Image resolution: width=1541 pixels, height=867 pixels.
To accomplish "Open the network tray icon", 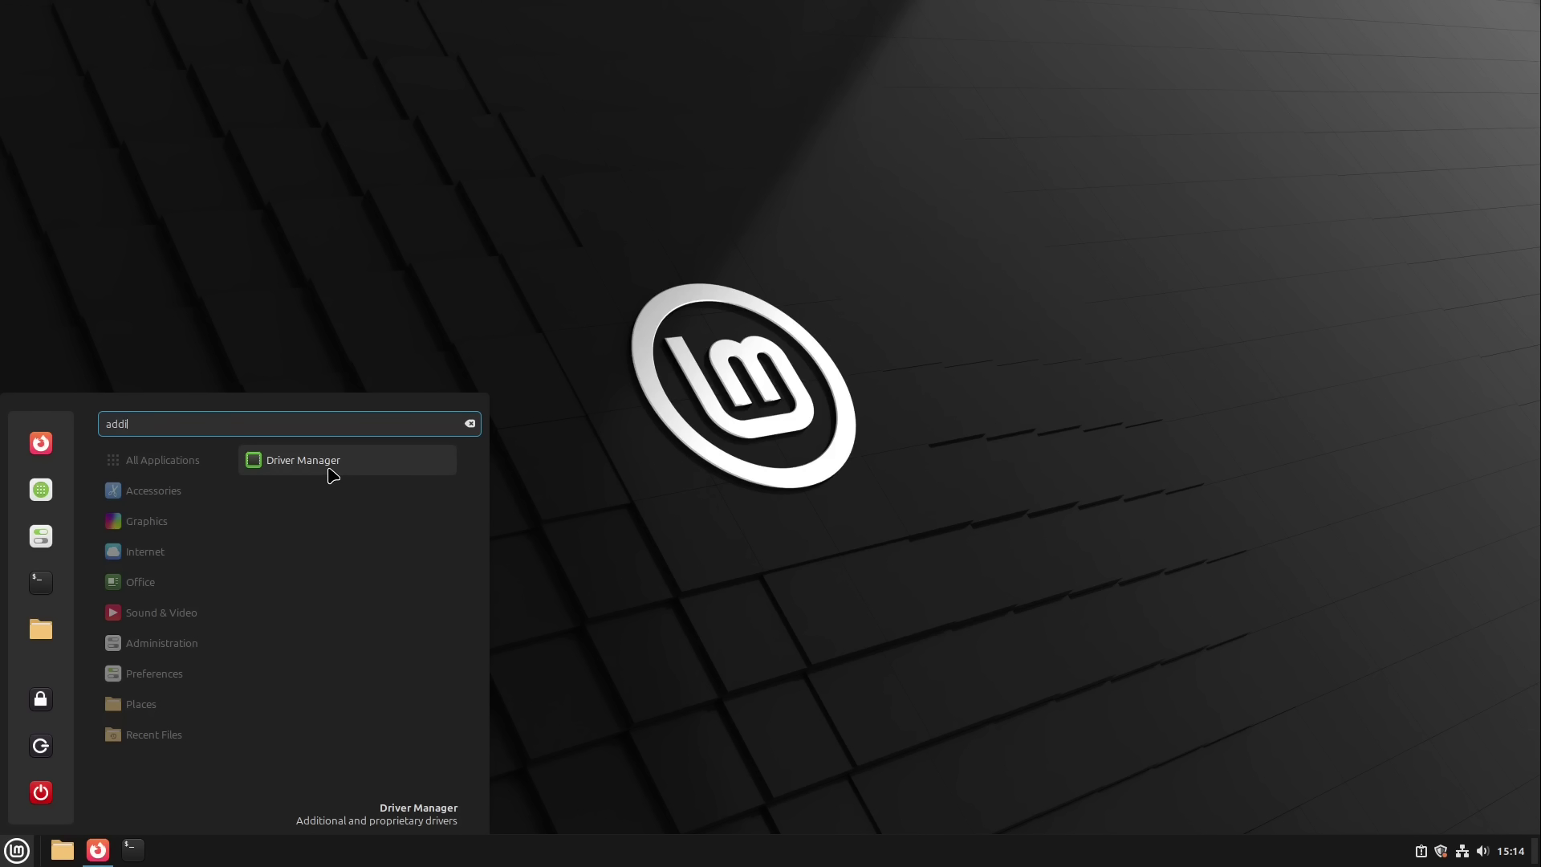I will 1463,851.
